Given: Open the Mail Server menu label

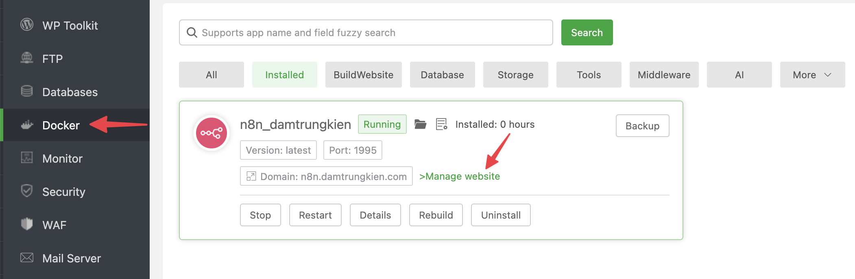Looking at the screenshot, I should point(72,258).
